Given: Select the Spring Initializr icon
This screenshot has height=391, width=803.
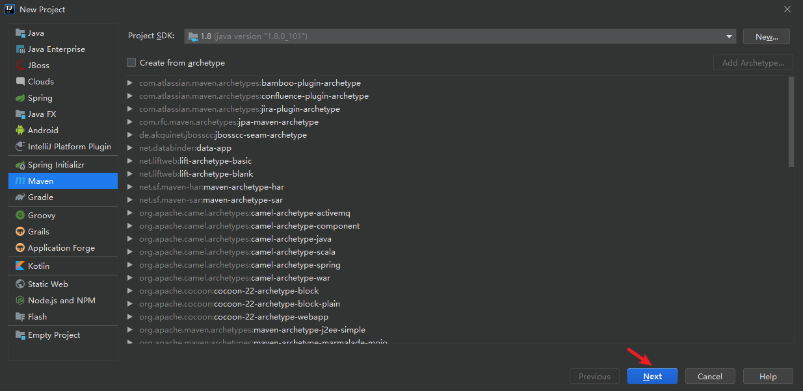Looking at the screenshot, I should pyautogui.click(x=20, y=165).
